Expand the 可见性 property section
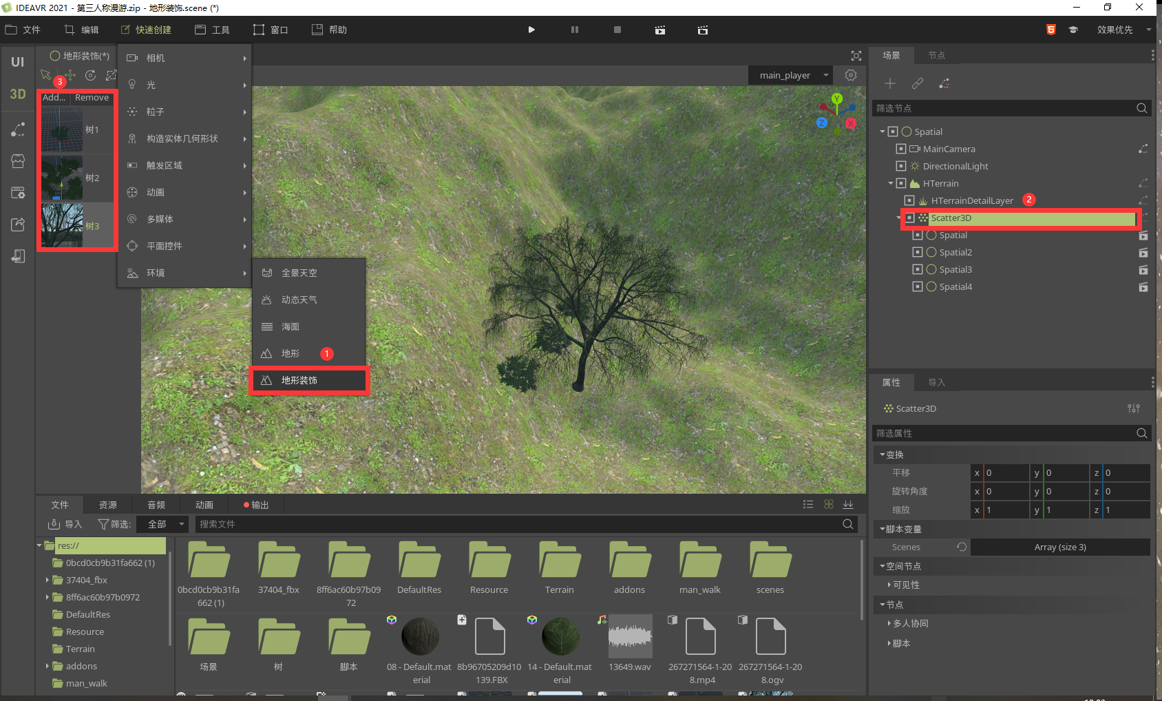Viewport: 1162px width, 701px height. coord(906,585)
